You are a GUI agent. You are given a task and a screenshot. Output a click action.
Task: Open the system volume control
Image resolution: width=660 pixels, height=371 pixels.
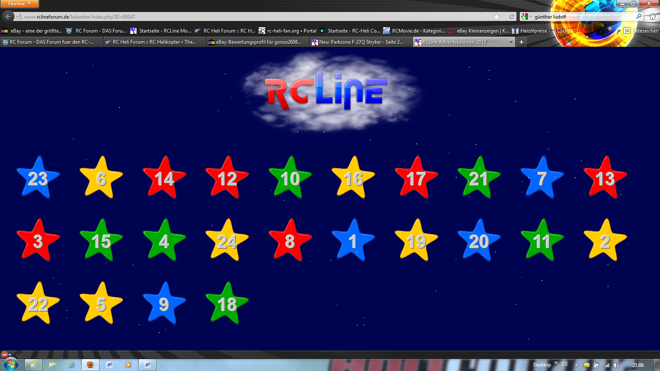point(616,365)
